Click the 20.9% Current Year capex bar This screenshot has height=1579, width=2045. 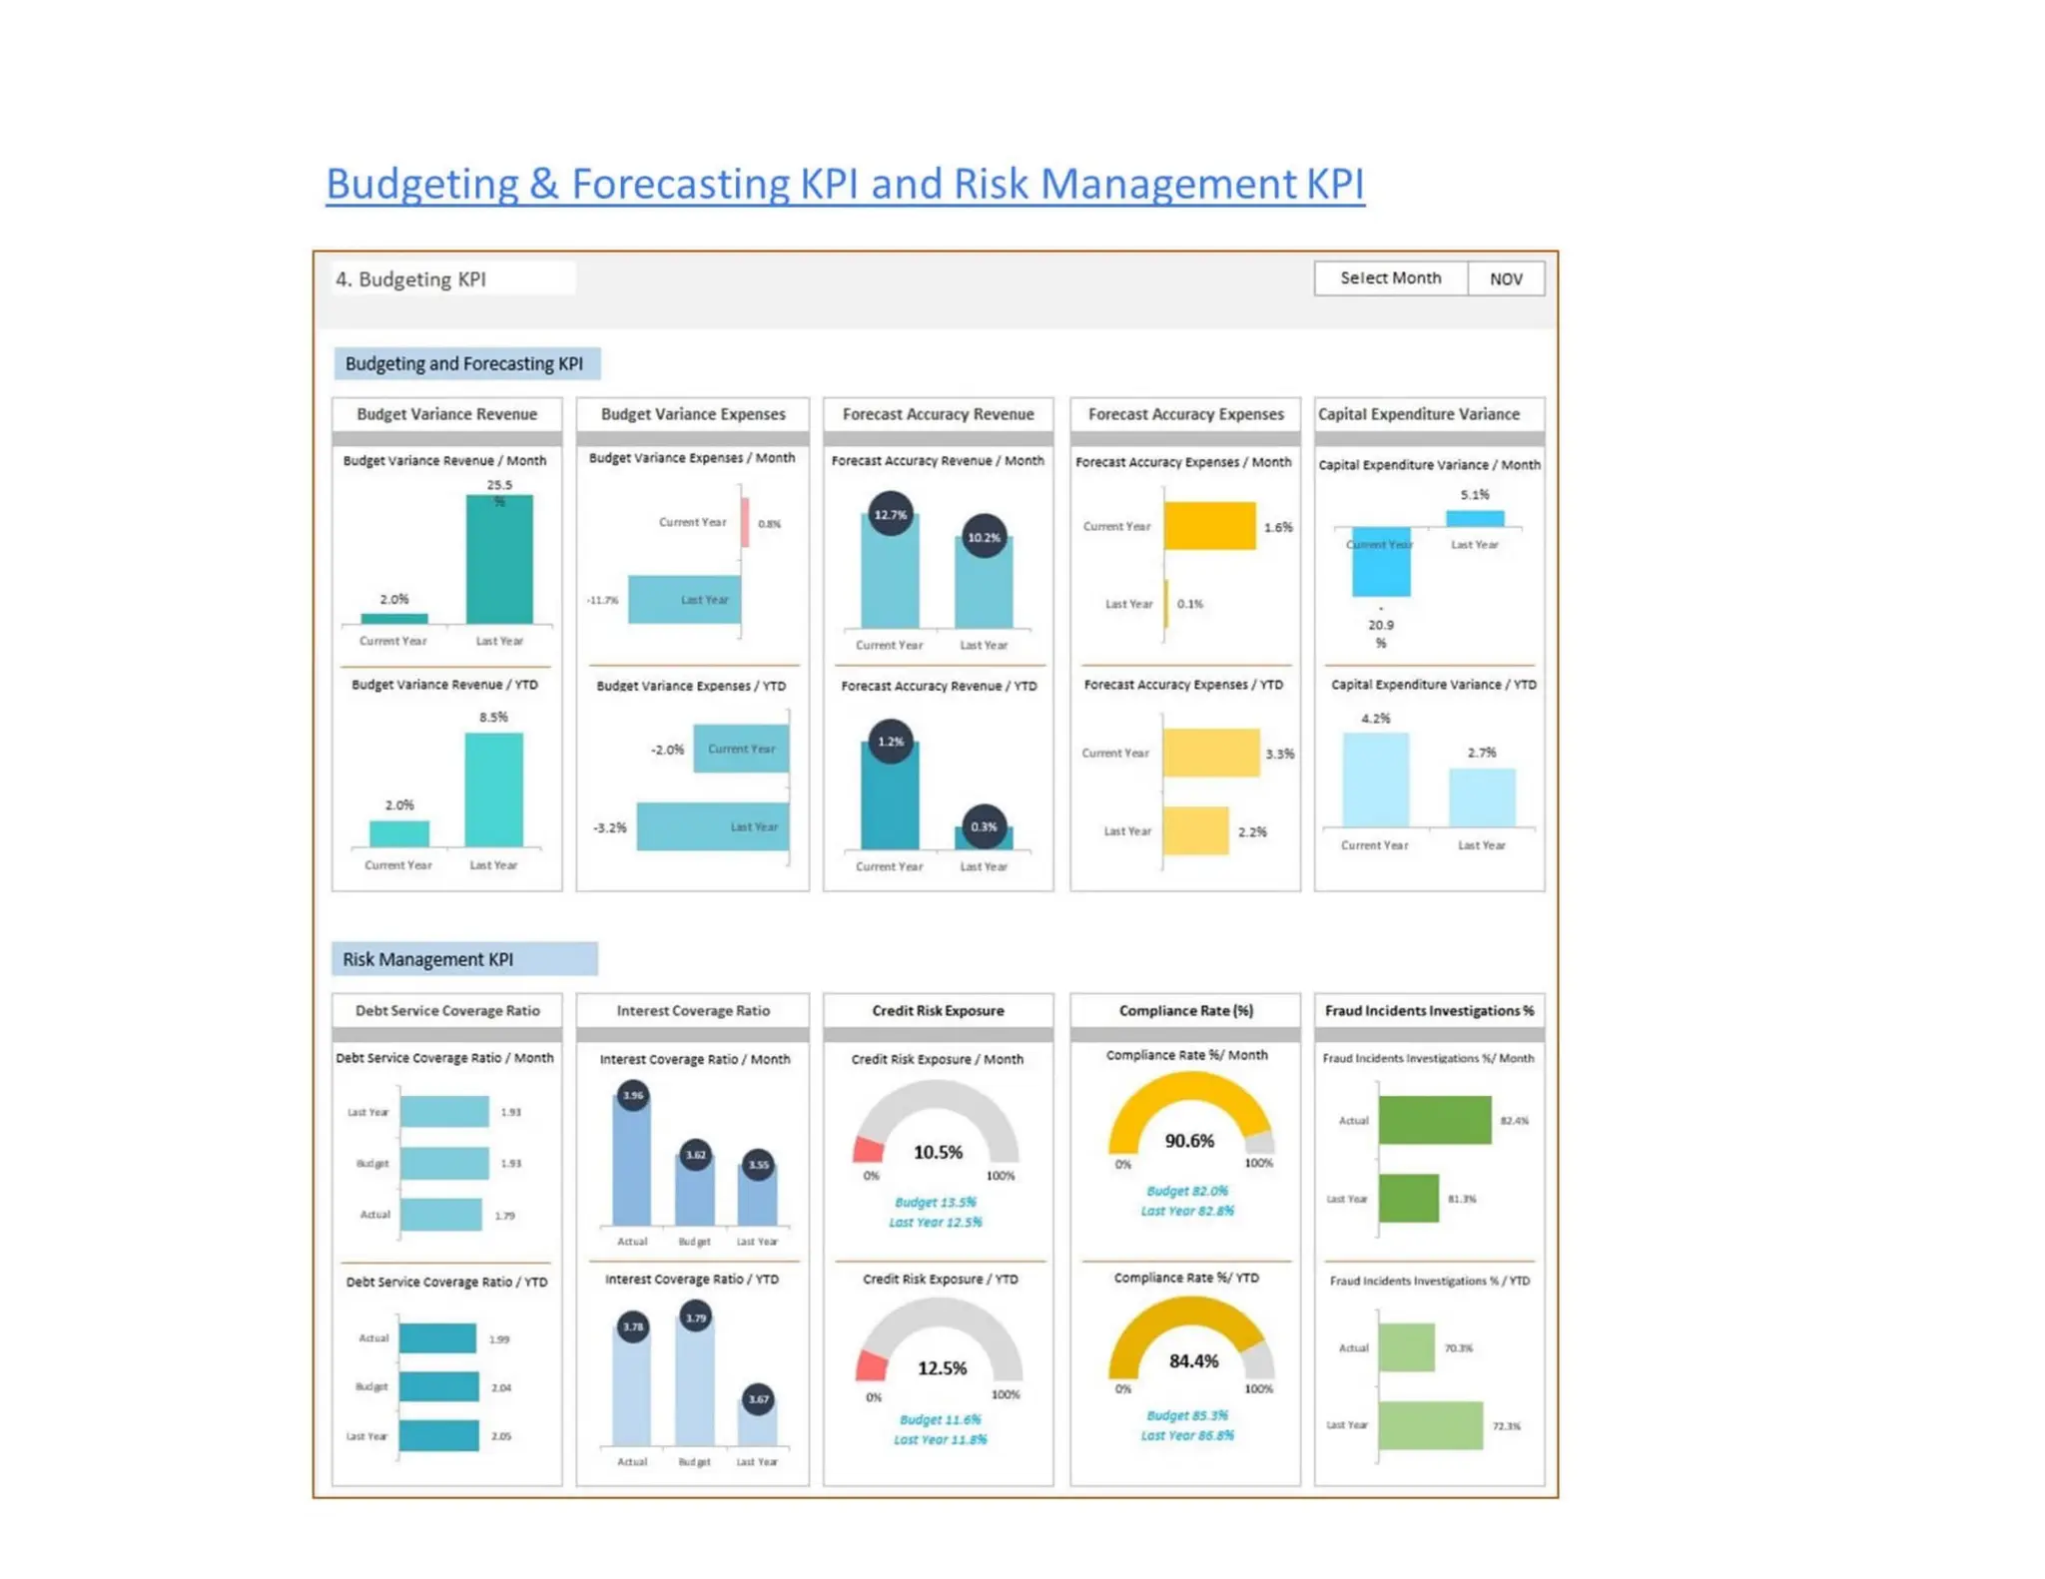[1381, 562]
